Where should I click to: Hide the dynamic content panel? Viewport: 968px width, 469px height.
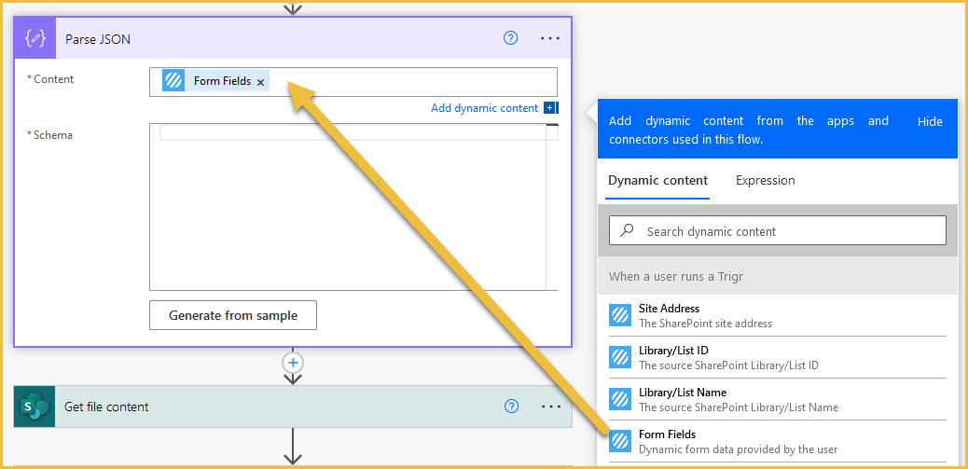tap(930, 121)
